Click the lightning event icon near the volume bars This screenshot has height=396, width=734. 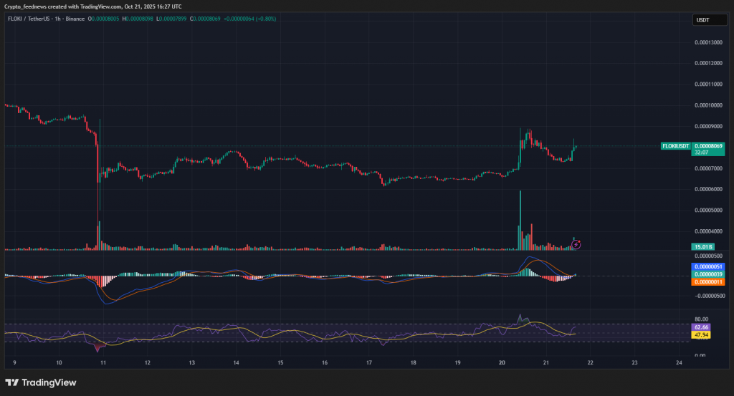point(576,244)
